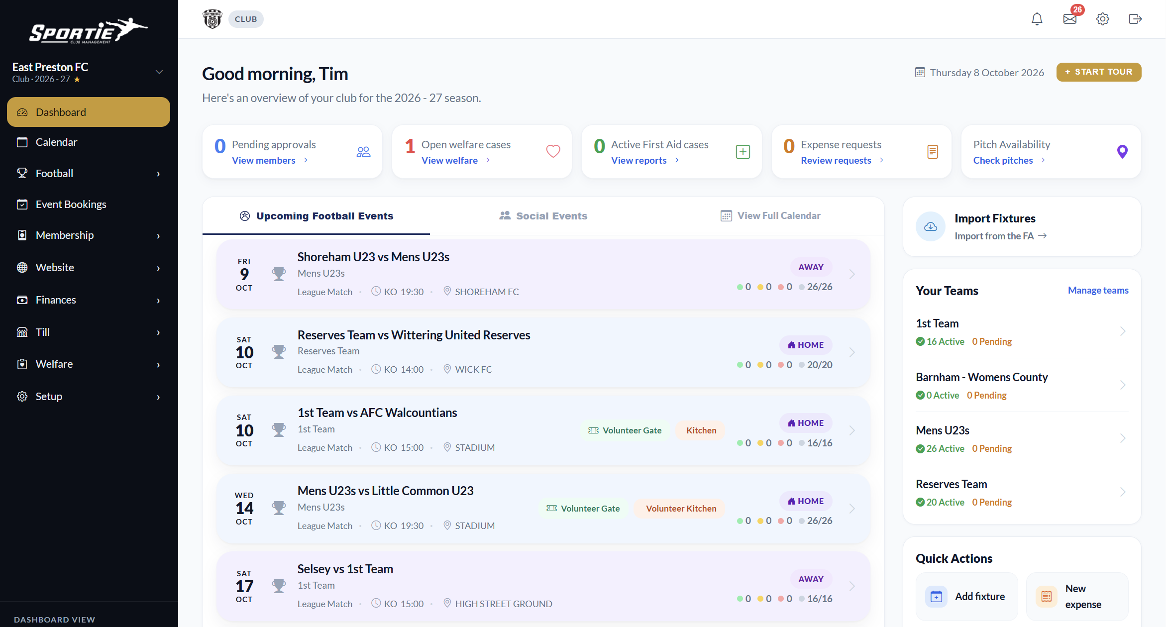
Task: Click the calendar icon beside today's date
Action: 920,72
